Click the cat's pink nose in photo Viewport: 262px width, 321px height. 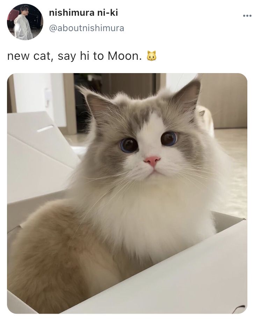152,160
